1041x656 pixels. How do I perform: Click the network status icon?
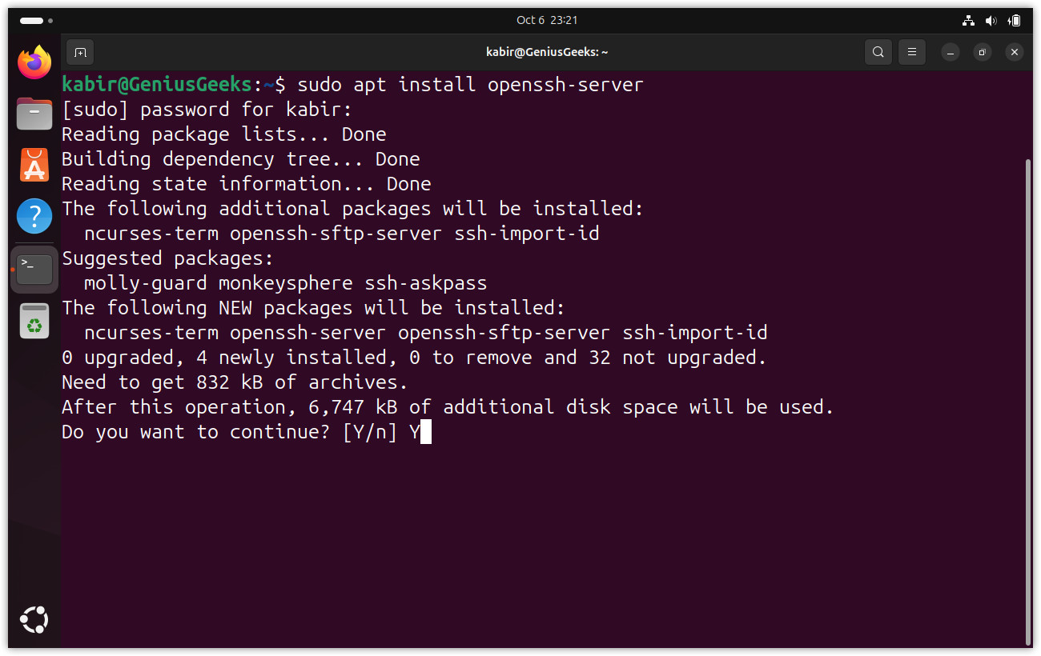(x=968, y=20)
